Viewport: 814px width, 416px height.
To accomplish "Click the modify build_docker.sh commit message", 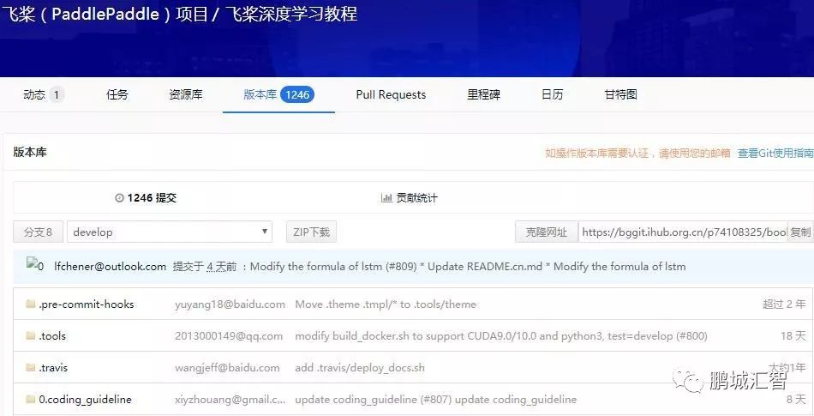I will (501, 336).
